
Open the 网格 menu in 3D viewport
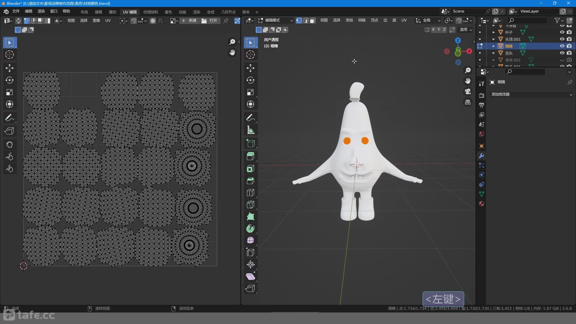click(362, 20)
